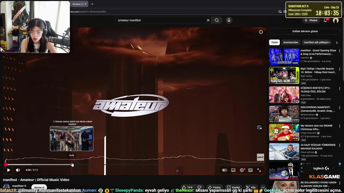Screen dimensions: 344x193
Task: Like the video with 79 B
Action: point(187,187)
